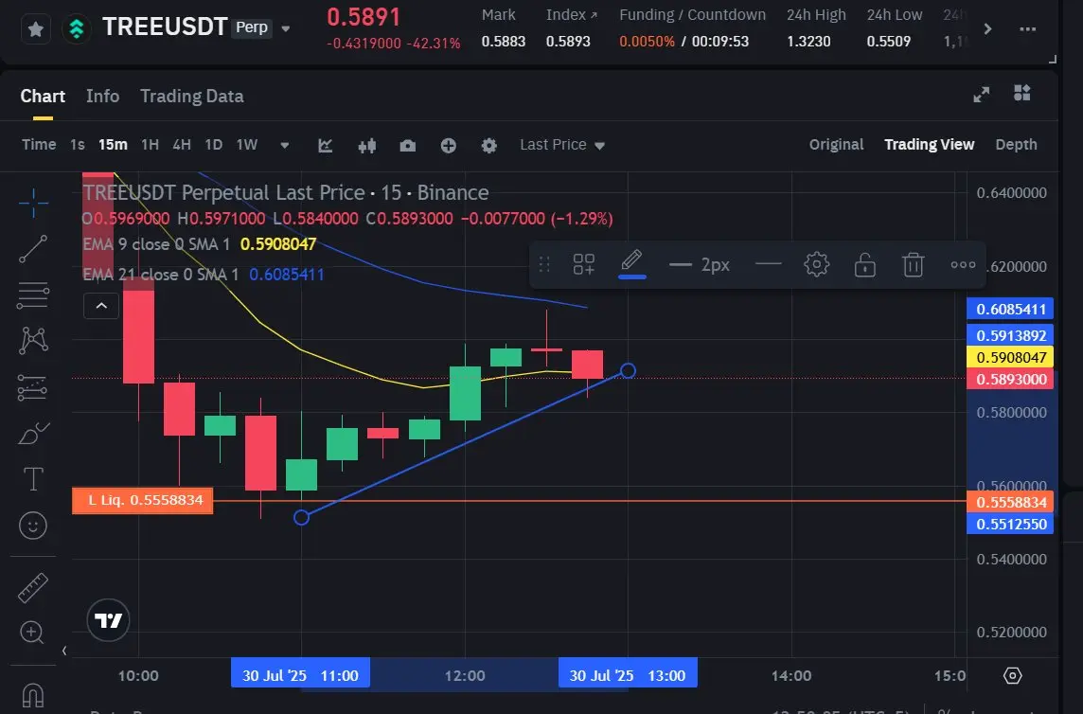Open the drawing templates icon
The height and width of the screenshot is (714, 1083).
[584, 264]
